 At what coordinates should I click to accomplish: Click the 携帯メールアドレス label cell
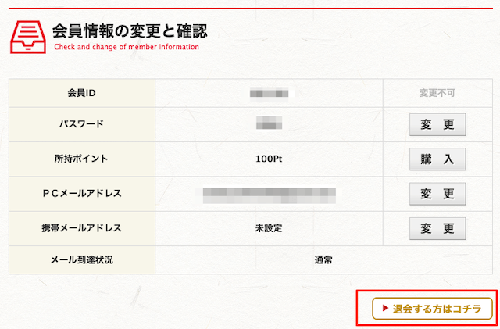pyautogui.click(x=82, y=228)
